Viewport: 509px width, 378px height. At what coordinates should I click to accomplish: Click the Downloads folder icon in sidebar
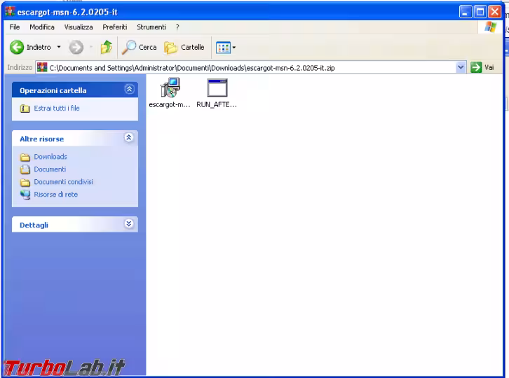pos(25,157)
